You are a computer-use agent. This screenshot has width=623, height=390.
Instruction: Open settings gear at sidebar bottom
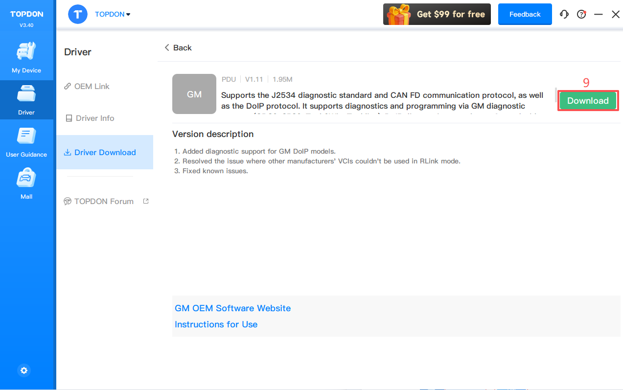coord(24,370)
